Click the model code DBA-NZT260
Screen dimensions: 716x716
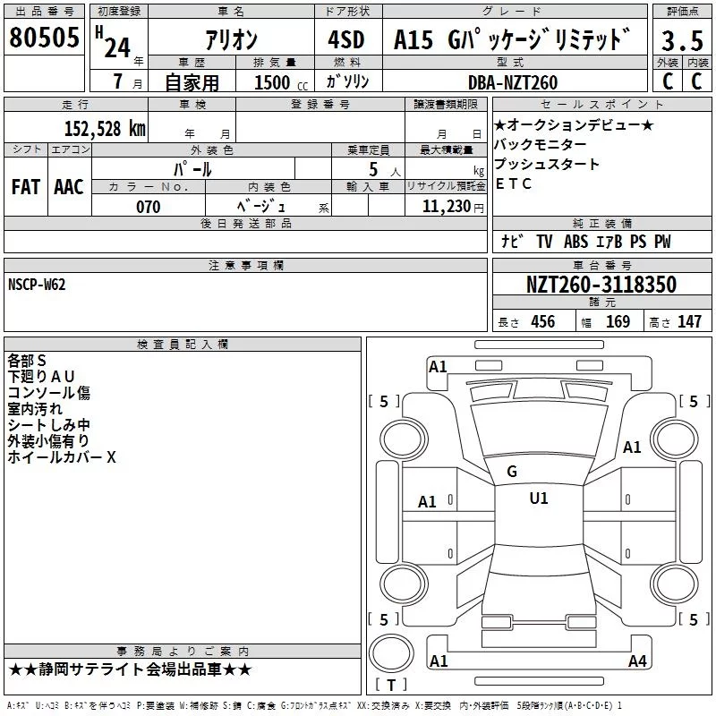pos(513,82)
